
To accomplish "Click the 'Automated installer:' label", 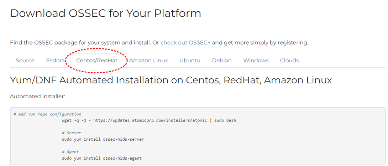I will pos(37,97).
